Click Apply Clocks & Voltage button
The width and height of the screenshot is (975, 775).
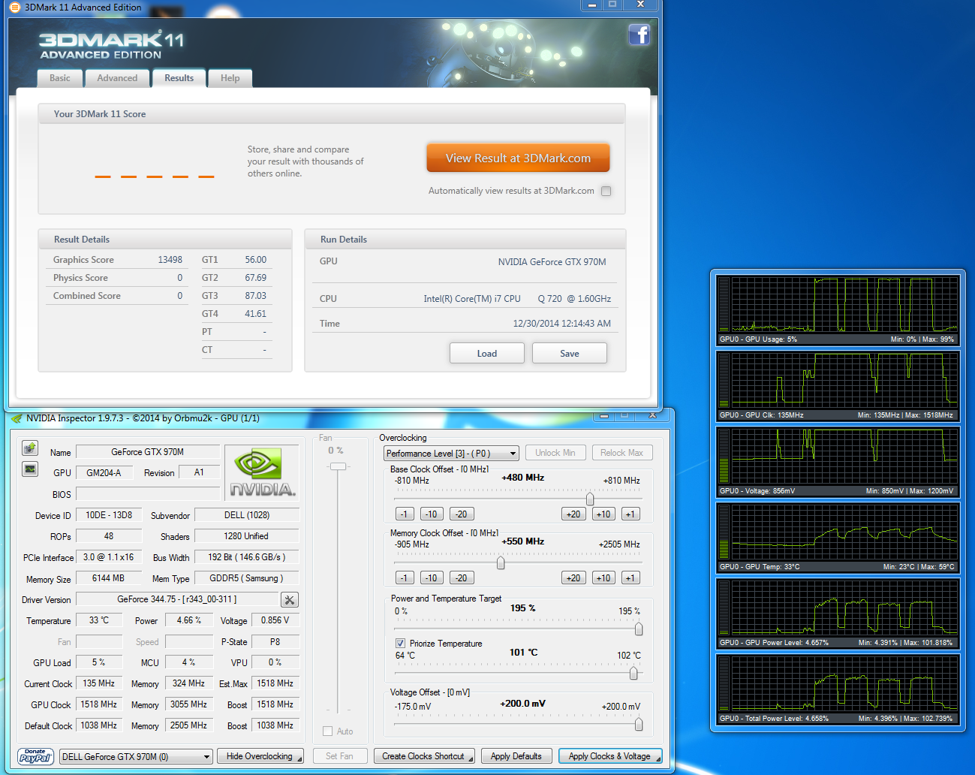click(x=609, y=756)
